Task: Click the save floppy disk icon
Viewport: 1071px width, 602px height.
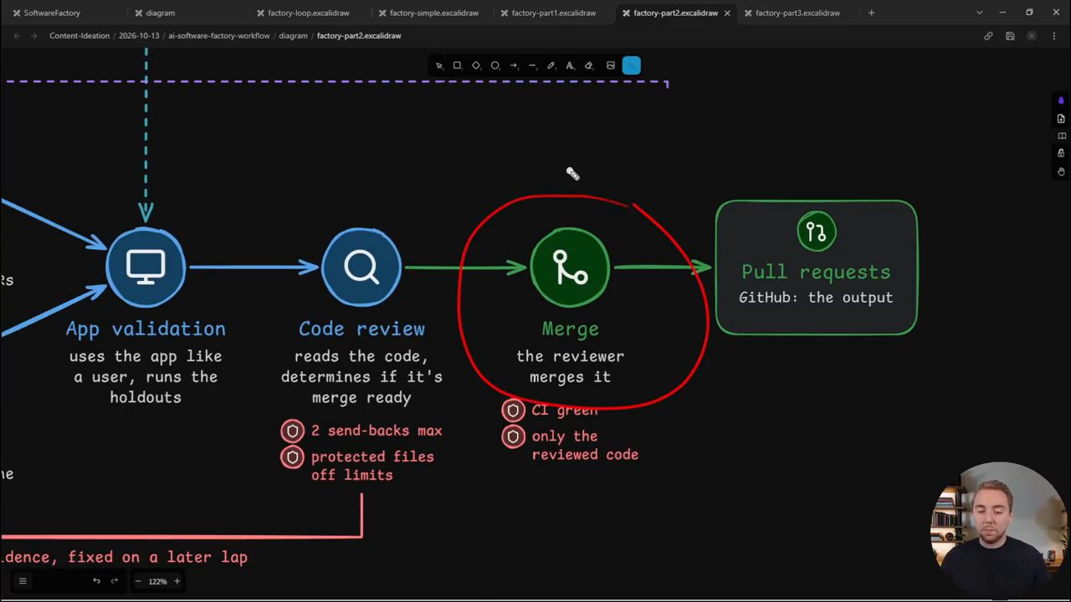Action: click(1010, 36)
